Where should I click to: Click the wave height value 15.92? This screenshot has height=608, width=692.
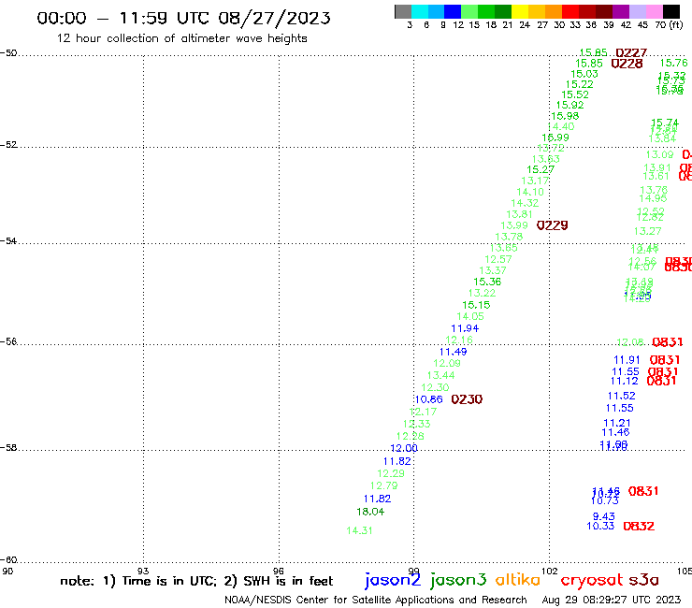click(569, 105)
